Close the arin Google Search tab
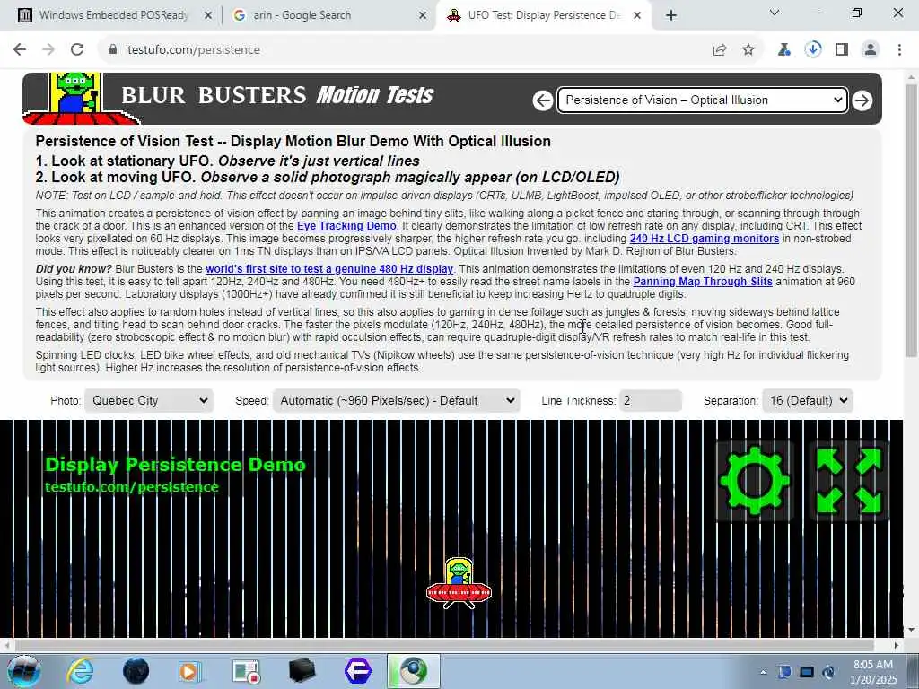Viewport: 919px width, 689px height. coord(423,15)
